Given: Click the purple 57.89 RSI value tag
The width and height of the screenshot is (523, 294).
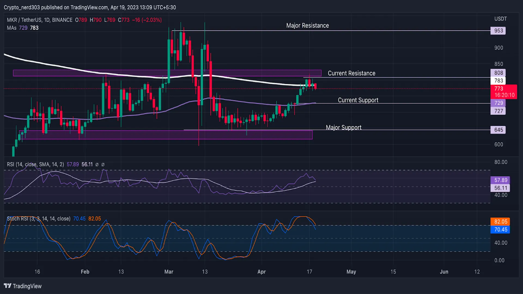Looking at the screenshot, I should (500, 180).
